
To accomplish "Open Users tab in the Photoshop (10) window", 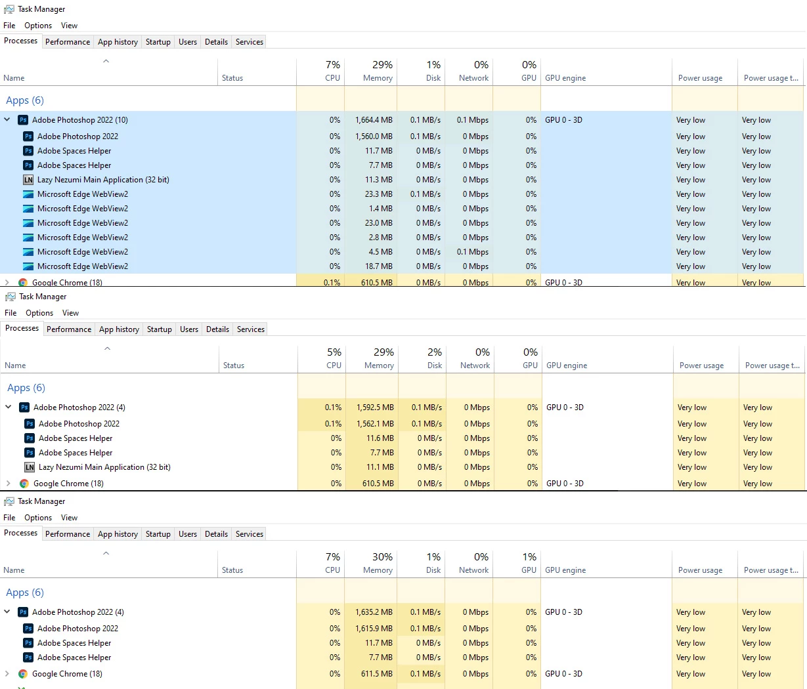I will point(188,42).
